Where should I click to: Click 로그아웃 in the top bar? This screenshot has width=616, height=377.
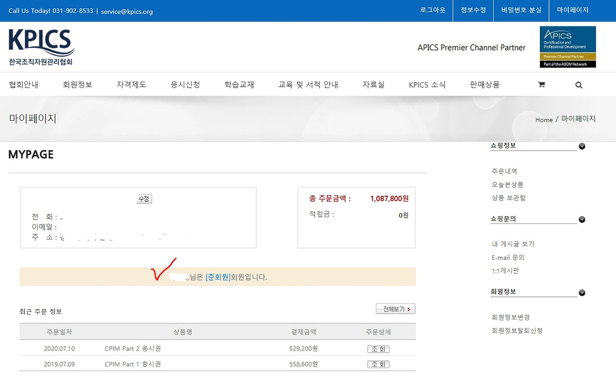click(x=433, y=10)
